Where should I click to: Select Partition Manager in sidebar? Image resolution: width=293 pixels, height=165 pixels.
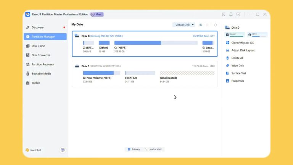point(45,37)
